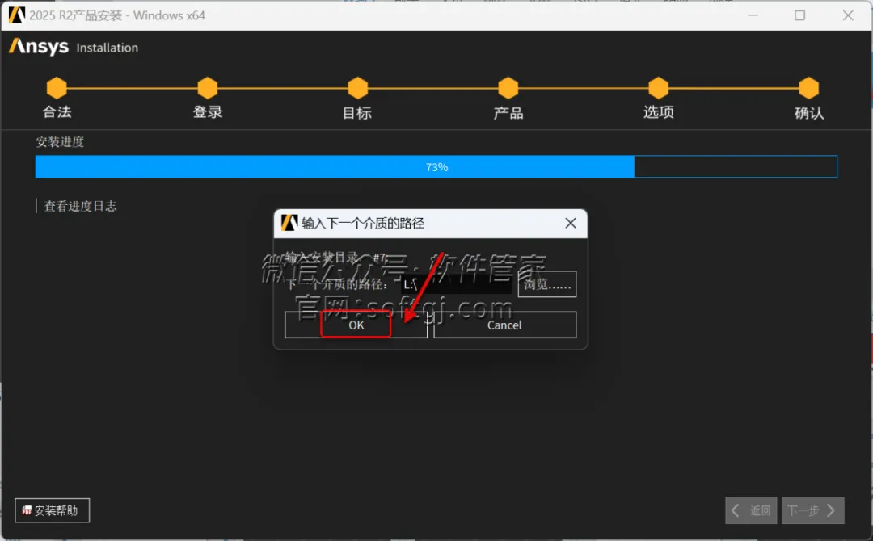Viewport: 873px width, 541px height.
Task: Click the Ansys Installation header logo
Action: pos(74,47)
